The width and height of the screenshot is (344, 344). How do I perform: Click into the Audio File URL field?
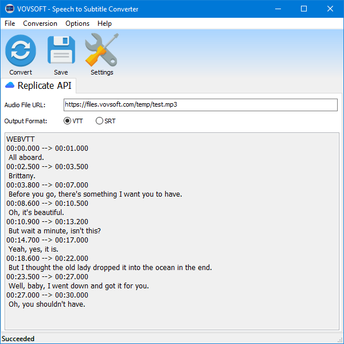[200, 105]
